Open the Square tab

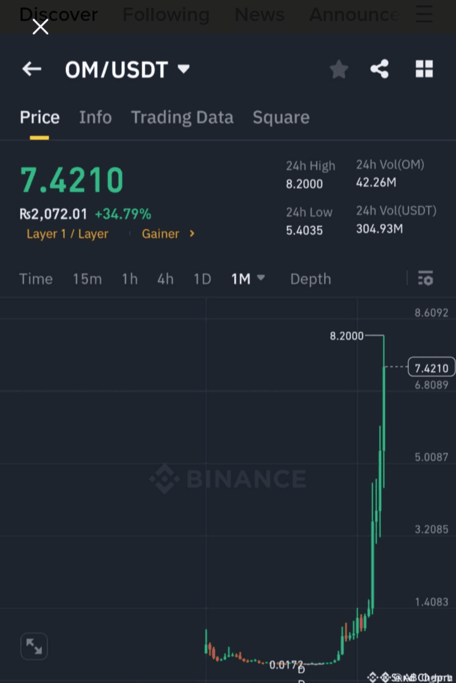[281, 118]
